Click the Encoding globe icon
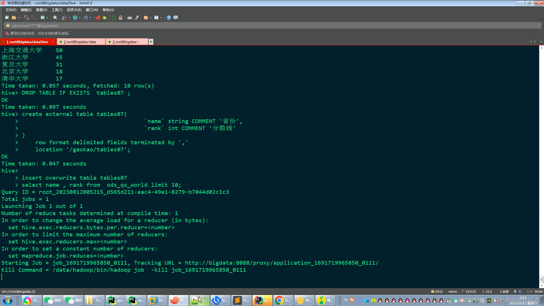 click(75, 18)
